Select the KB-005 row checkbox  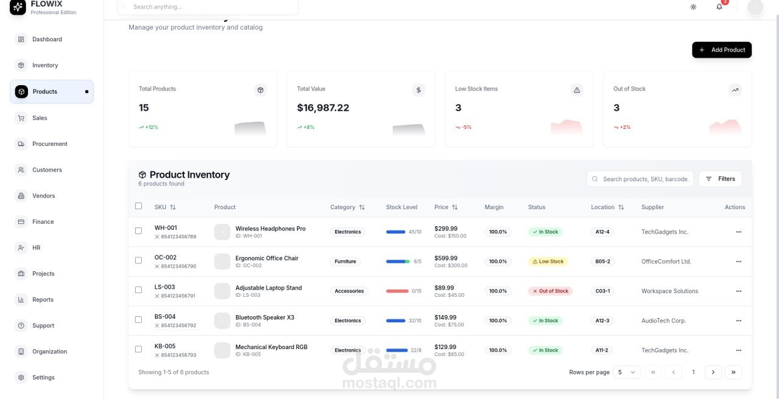coord(138,349)
